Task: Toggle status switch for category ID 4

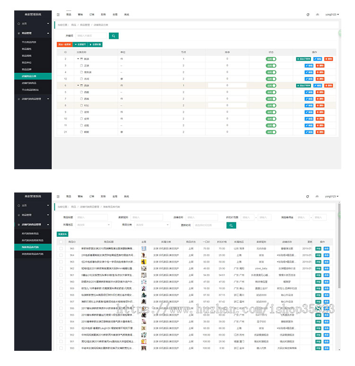Action: (x=271, y=72)
